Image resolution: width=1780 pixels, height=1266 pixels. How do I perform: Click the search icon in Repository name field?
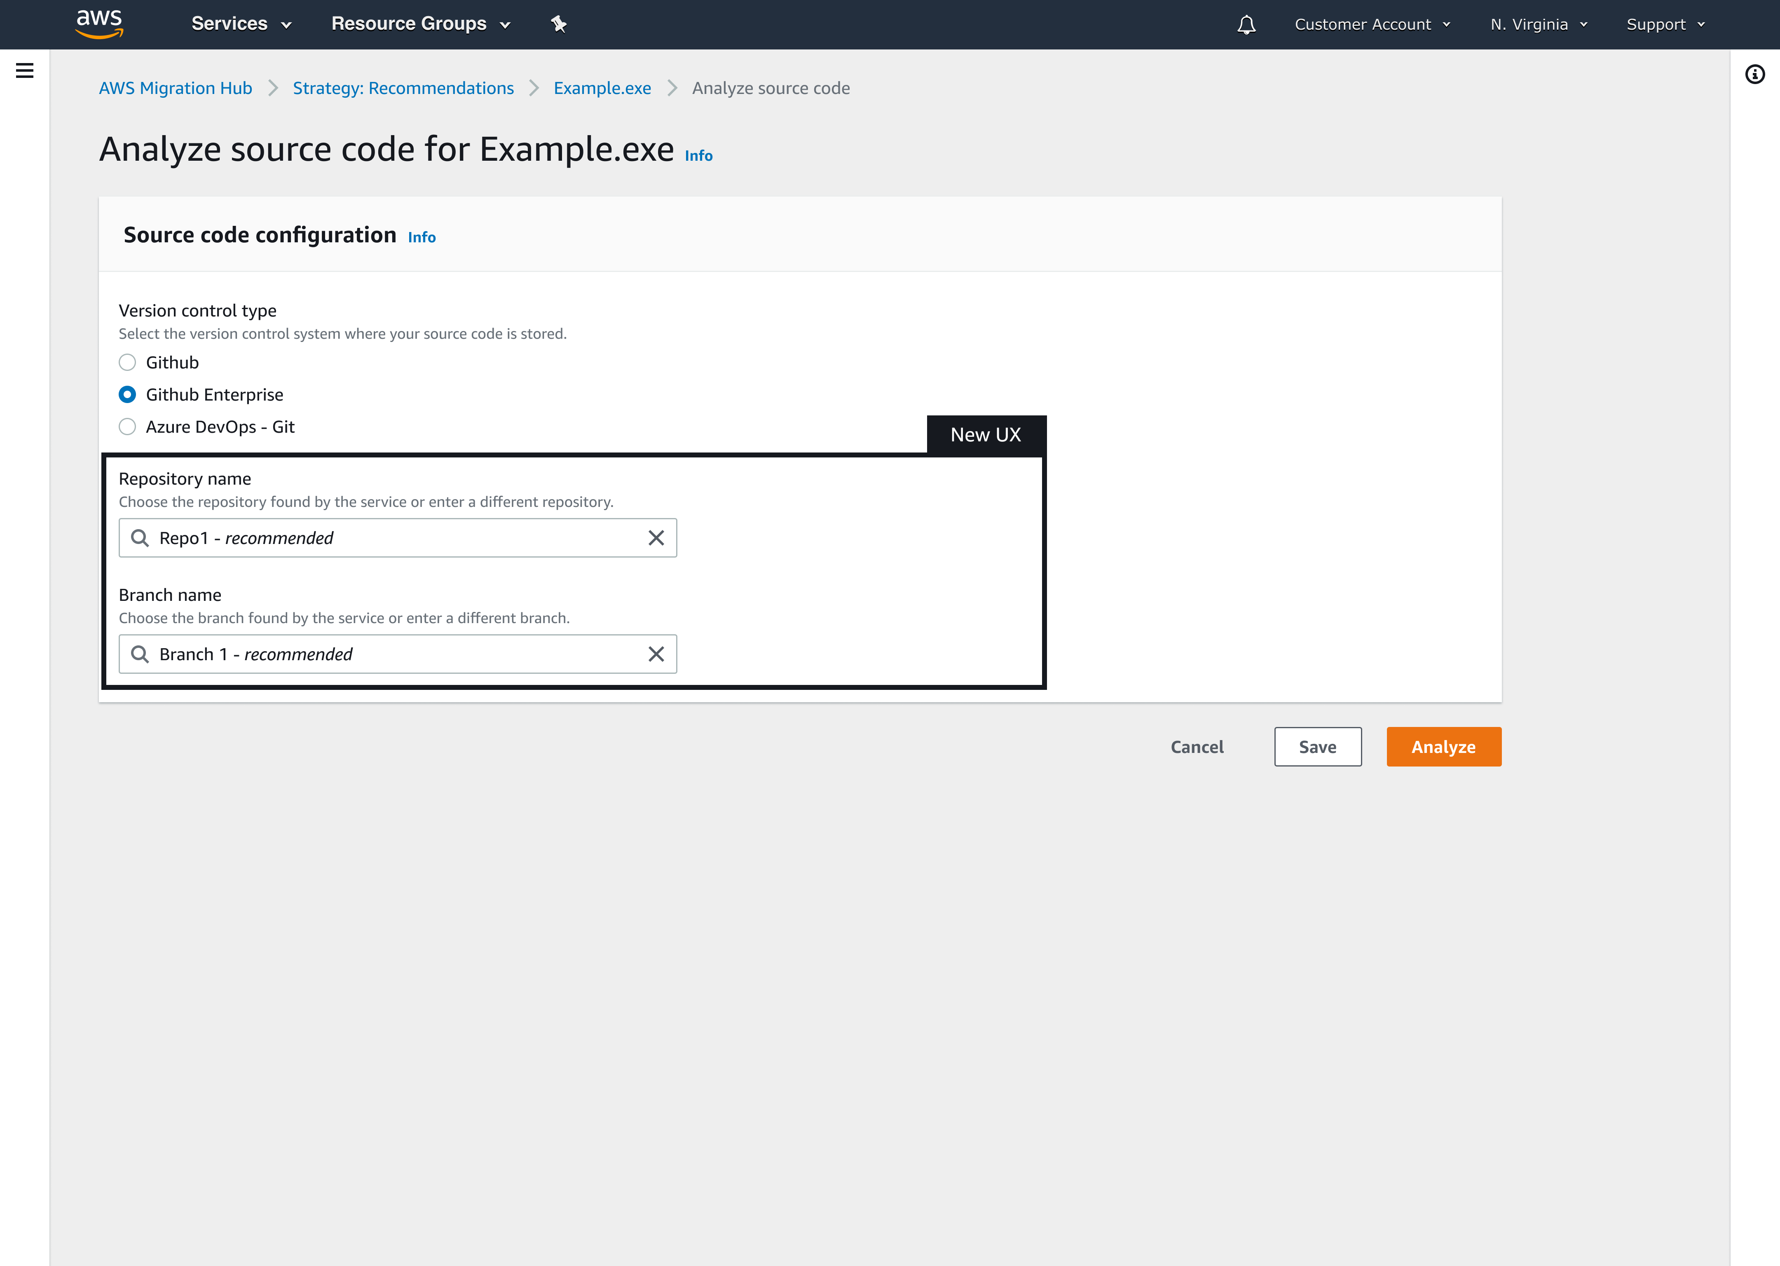click(x=140, y=538)
